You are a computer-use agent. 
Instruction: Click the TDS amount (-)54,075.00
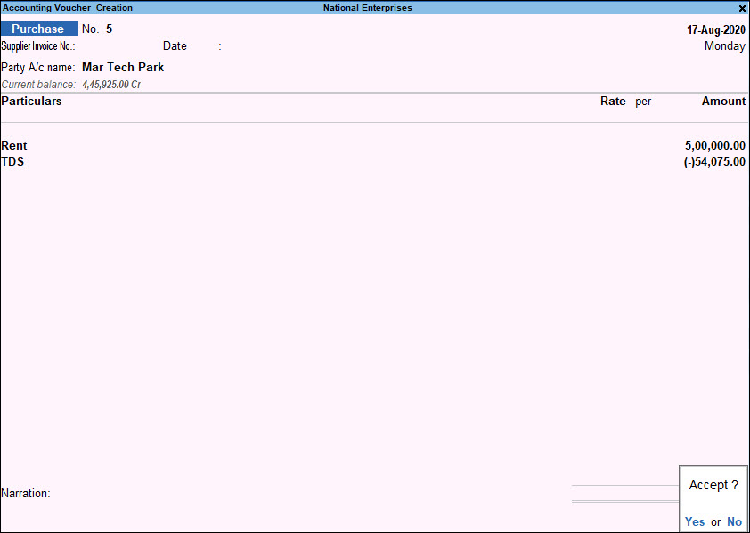714,161
